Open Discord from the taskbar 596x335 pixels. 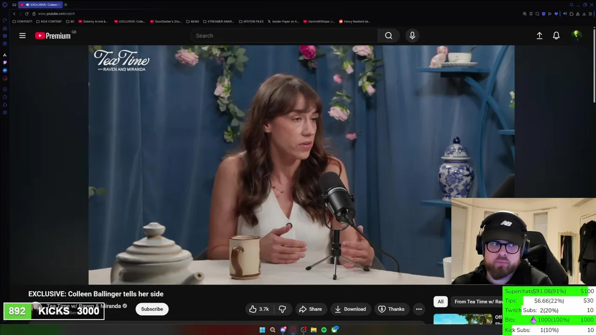tap(283, 330)
